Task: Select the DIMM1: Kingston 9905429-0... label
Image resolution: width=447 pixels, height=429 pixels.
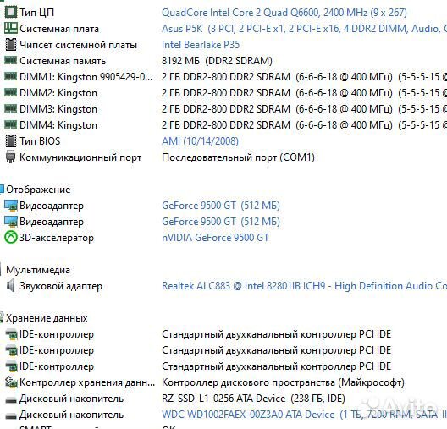Action: pyautogui.click(x=86, y=77)
